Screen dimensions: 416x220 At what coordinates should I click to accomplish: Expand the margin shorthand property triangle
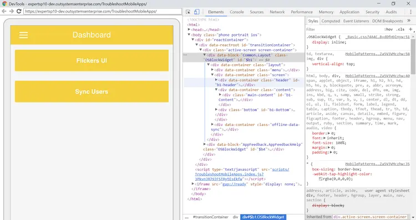329,148
